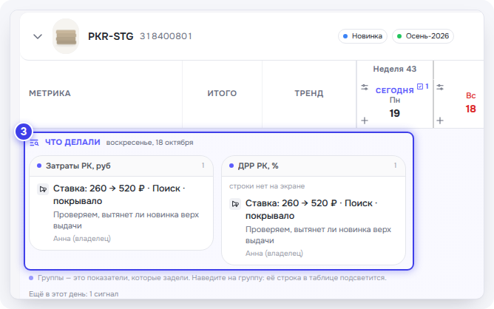Click the date воскресенье, 18 октября
The width and height of the screenshot is (494, 309).
tap(149, 143)
